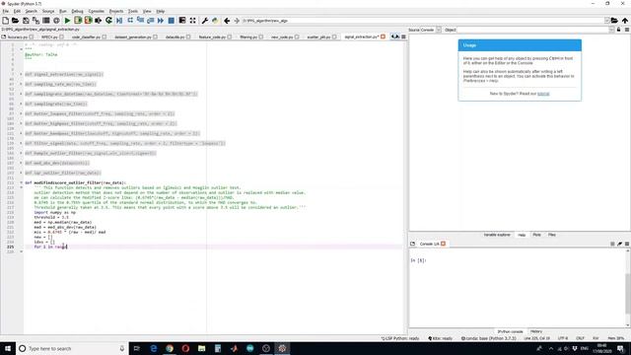The image size is (631, 355).
Task: Open the console pane options menu
Action: 627,244
